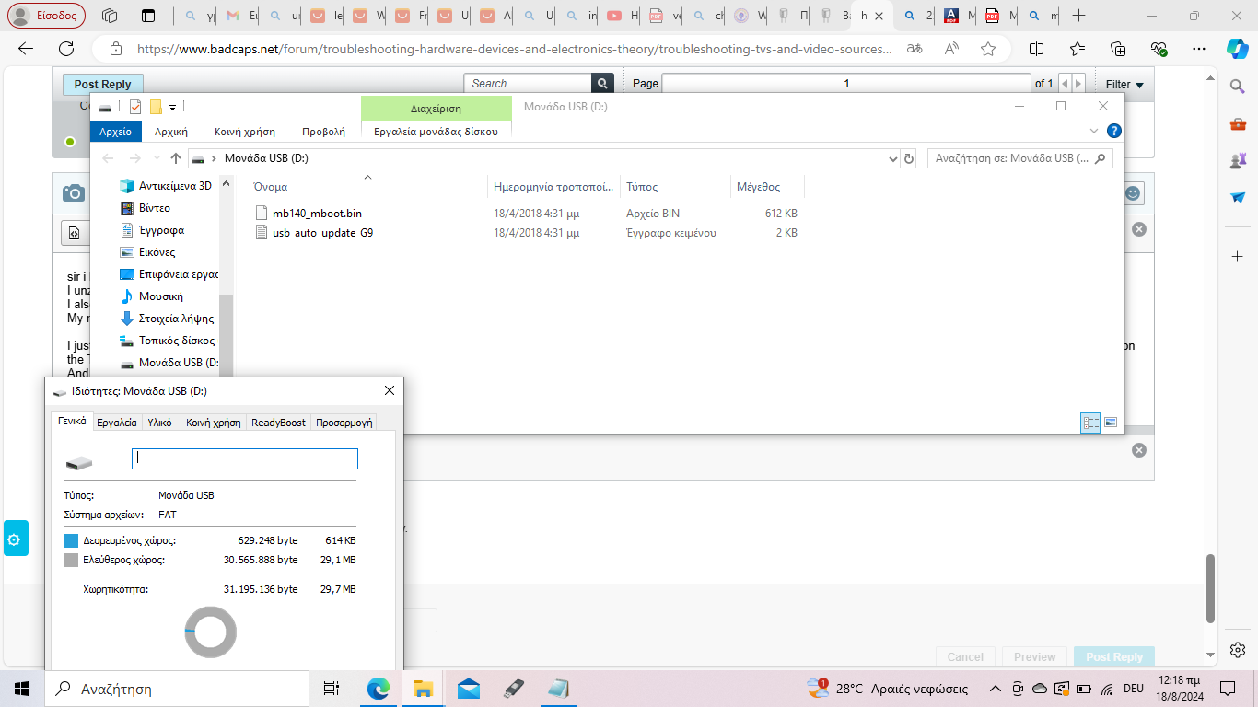Select the Εργαλεία μονάδας δίσκου ribbon tab
1258x707 pixels.
click(x=436, y=132)
